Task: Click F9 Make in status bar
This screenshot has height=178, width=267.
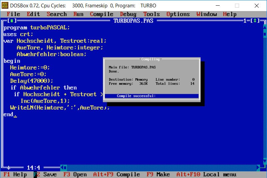Action: [158, 174]
